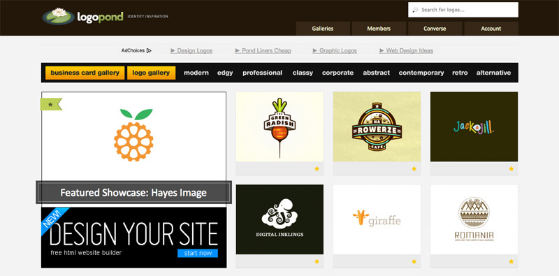Open the Romania logo thumbnail

[x=474, y=219]
